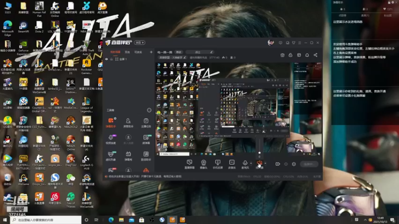399x224 pixels.
Task: Edit the stream category 英雄联盟 field
Action: 172,58
